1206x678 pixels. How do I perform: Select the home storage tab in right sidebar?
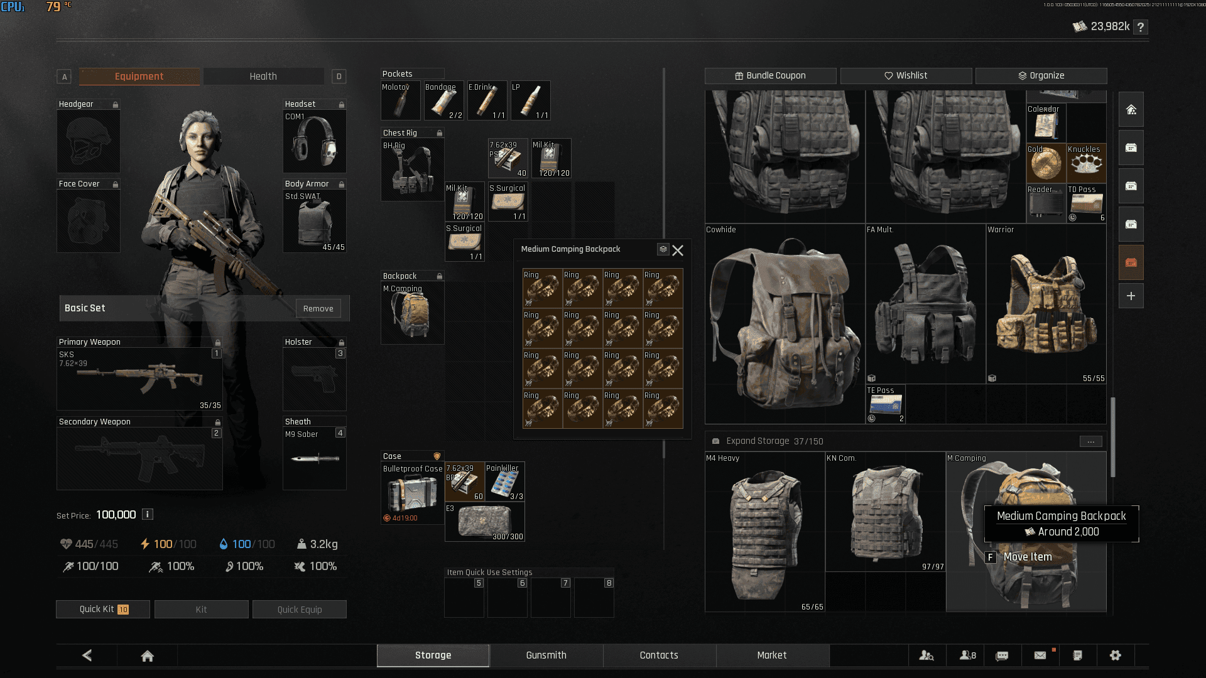[x=1131, y=109]
